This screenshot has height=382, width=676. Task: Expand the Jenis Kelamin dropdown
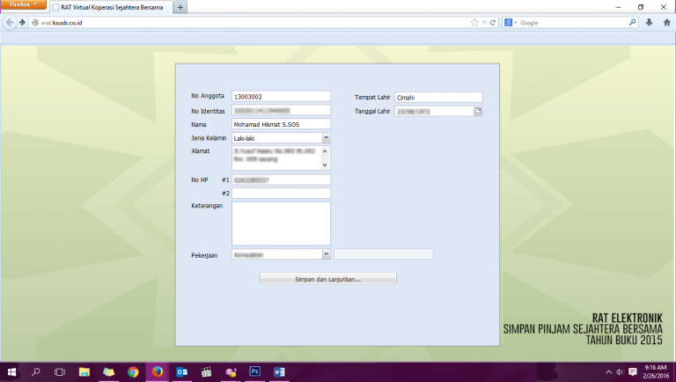[x=326, y=138]
